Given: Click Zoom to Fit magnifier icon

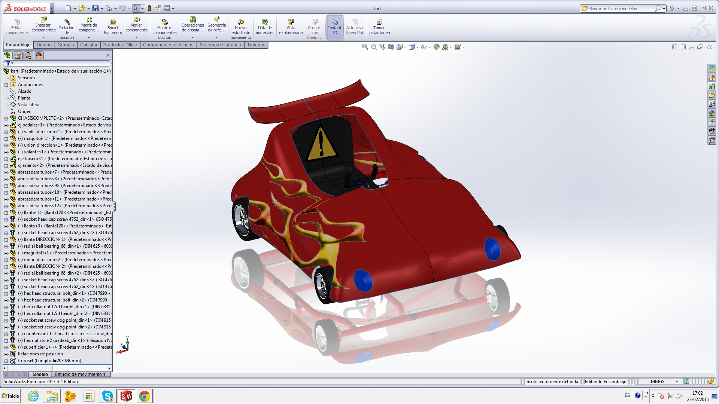Looking at the screenshot, I should point(365,47).
